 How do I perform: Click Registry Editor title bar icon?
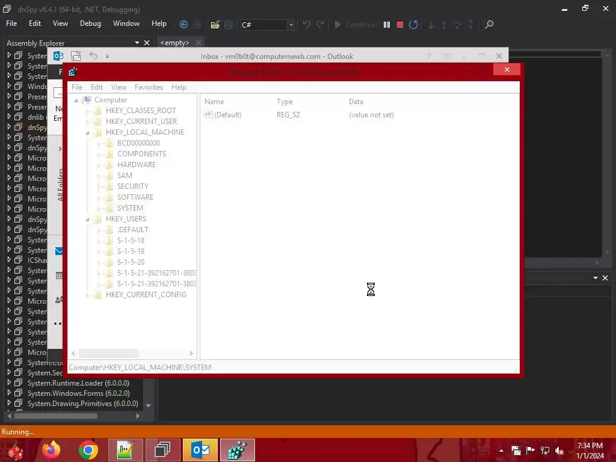click(x=73, y=72)
